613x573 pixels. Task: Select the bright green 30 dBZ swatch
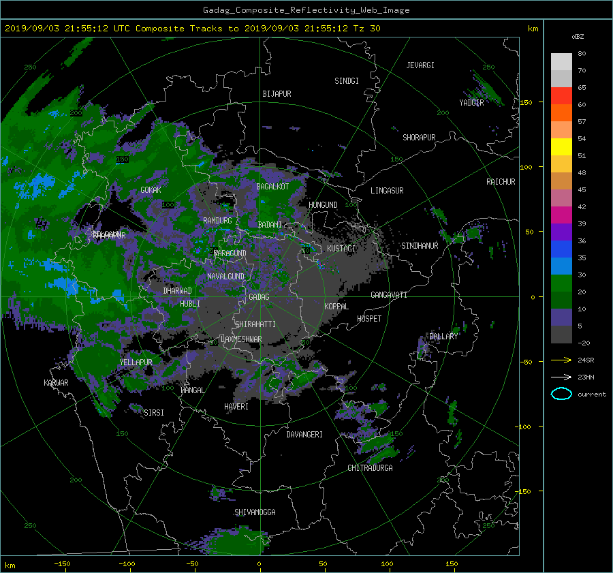[x=561, y=283]
